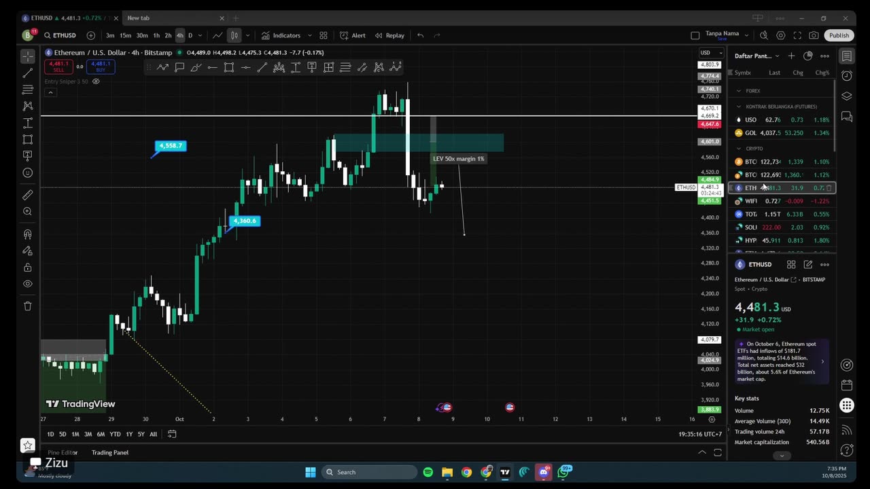The width and height of the screenshot is (870, 489).
Task: Create an Alert
Action: (x=353, y=35)
